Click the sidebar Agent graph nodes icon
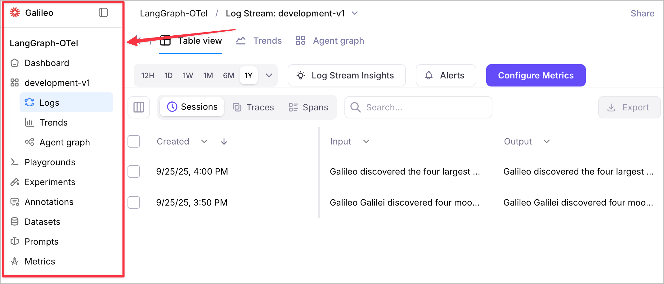The height and width of the screenshot is (284, 664). click(29, 142)
